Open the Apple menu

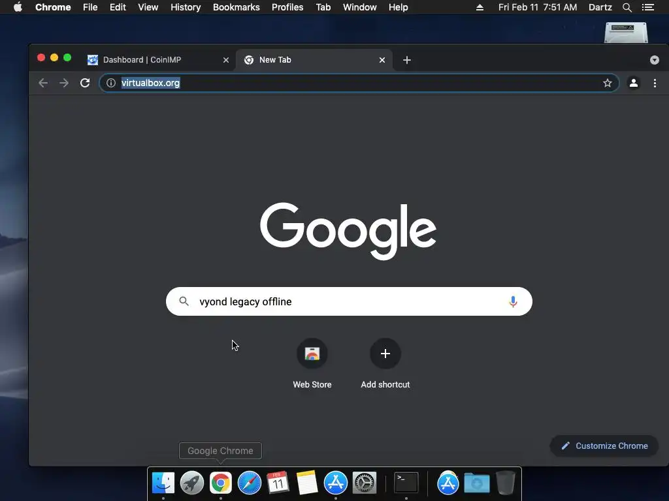coord(18,7)
